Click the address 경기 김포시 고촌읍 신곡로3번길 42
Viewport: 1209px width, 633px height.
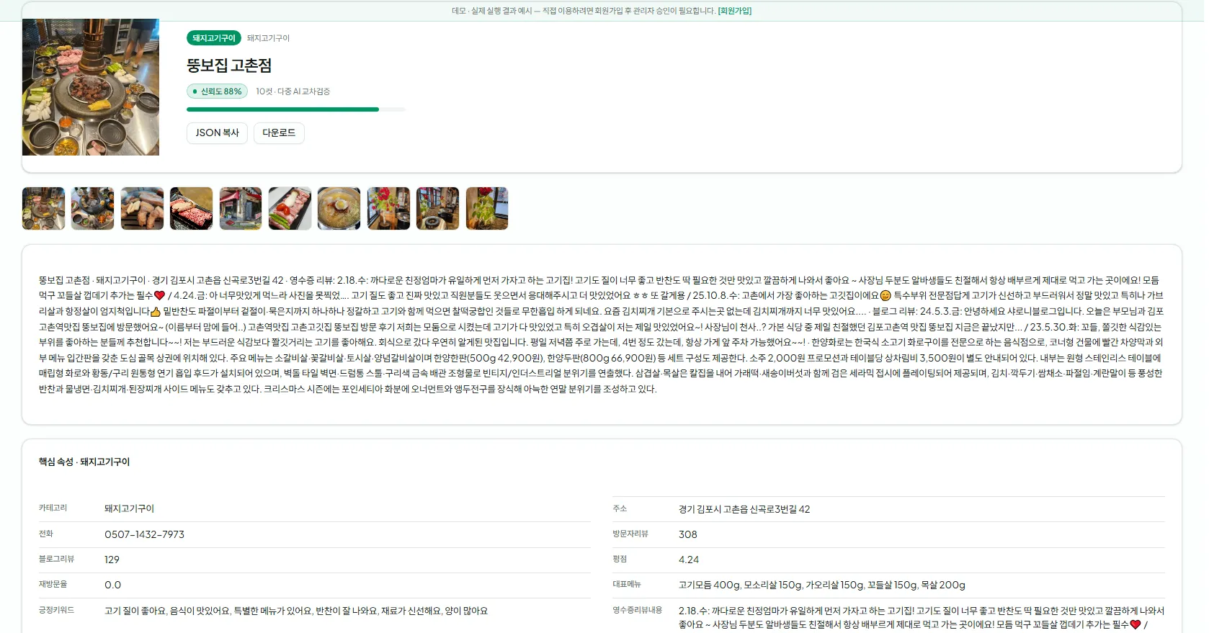pyautogui.click(x=744, y=509)
